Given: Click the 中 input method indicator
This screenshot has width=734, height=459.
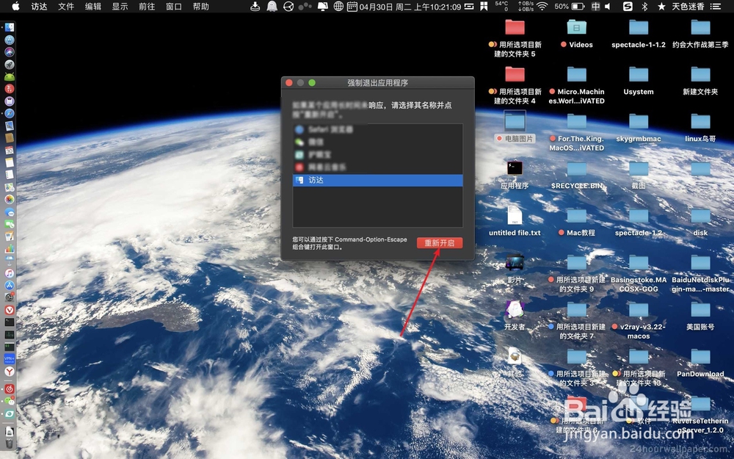Looking at the screenshot, I should 595,7.
